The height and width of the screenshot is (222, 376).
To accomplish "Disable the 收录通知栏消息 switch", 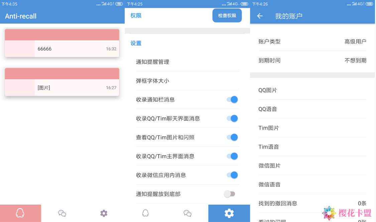I will (232, 99).
